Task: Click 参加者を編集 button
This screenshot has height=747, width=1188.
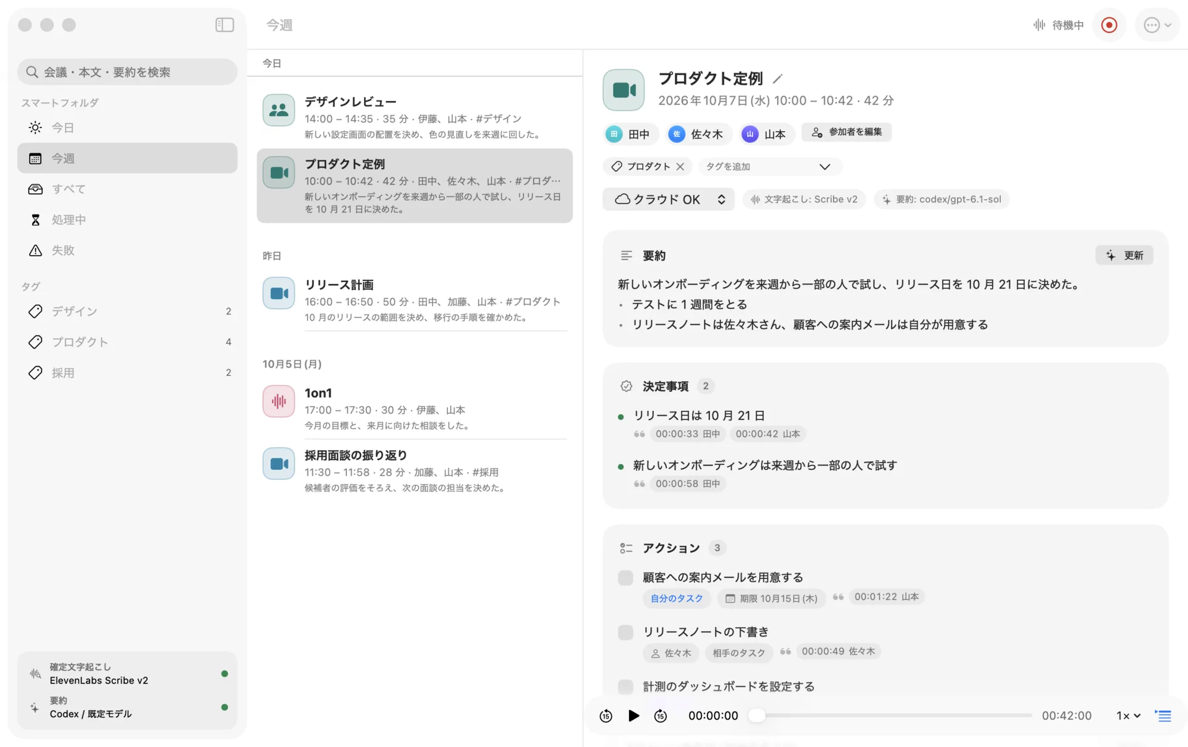Action: pyautogui.click(x=846, y=132)
